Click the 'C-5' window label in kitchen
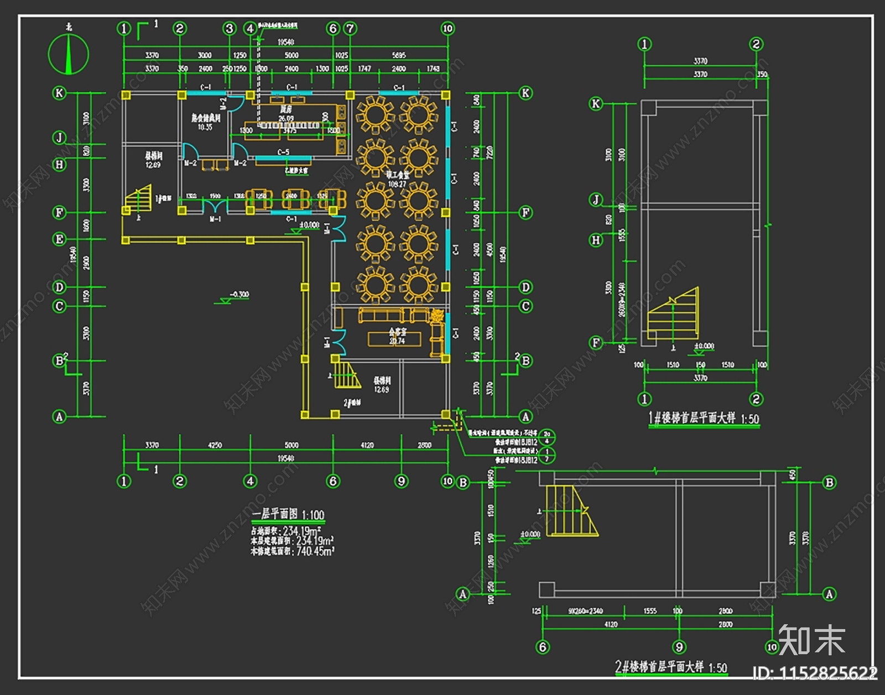The image size is (885, 695). (x=283, y=152)
